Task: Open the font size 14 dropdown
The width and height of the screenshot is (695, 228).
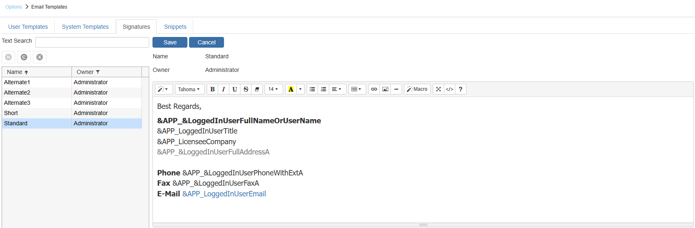Action: click(x=273, y=89)
